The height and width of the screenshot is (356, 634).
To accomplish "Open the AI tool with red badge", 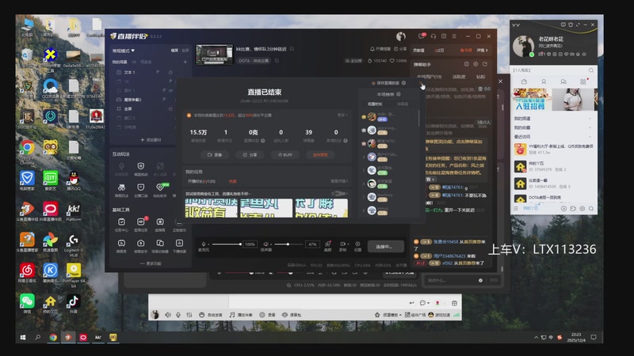I will point(141,225).
